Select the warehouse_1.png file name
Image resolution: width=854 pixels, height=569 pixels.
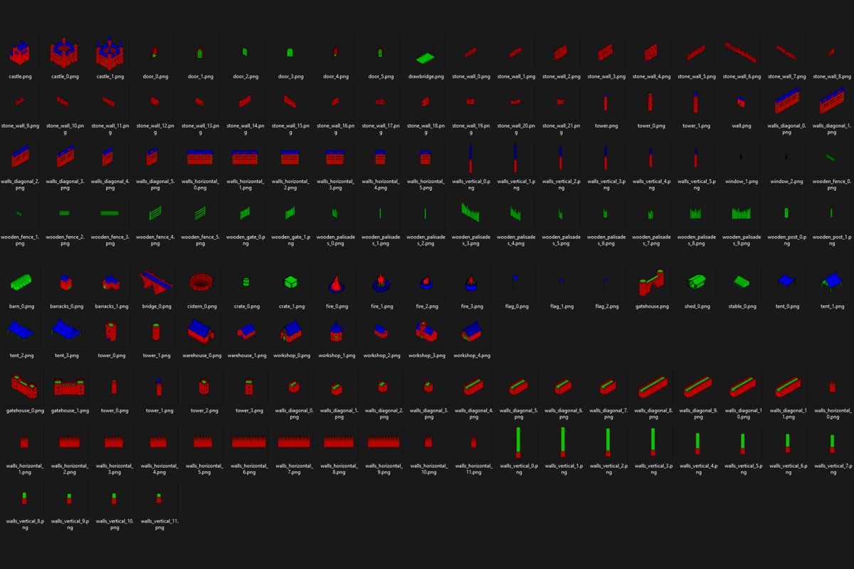click(x=246, y=355)
